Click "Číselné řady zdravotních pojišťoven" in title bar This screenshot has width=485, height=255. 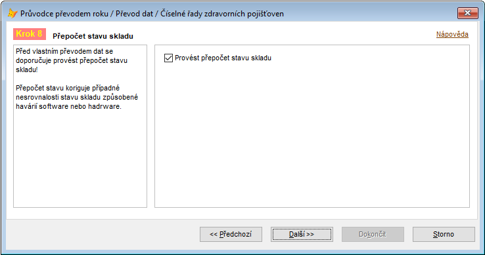(221, 14)
